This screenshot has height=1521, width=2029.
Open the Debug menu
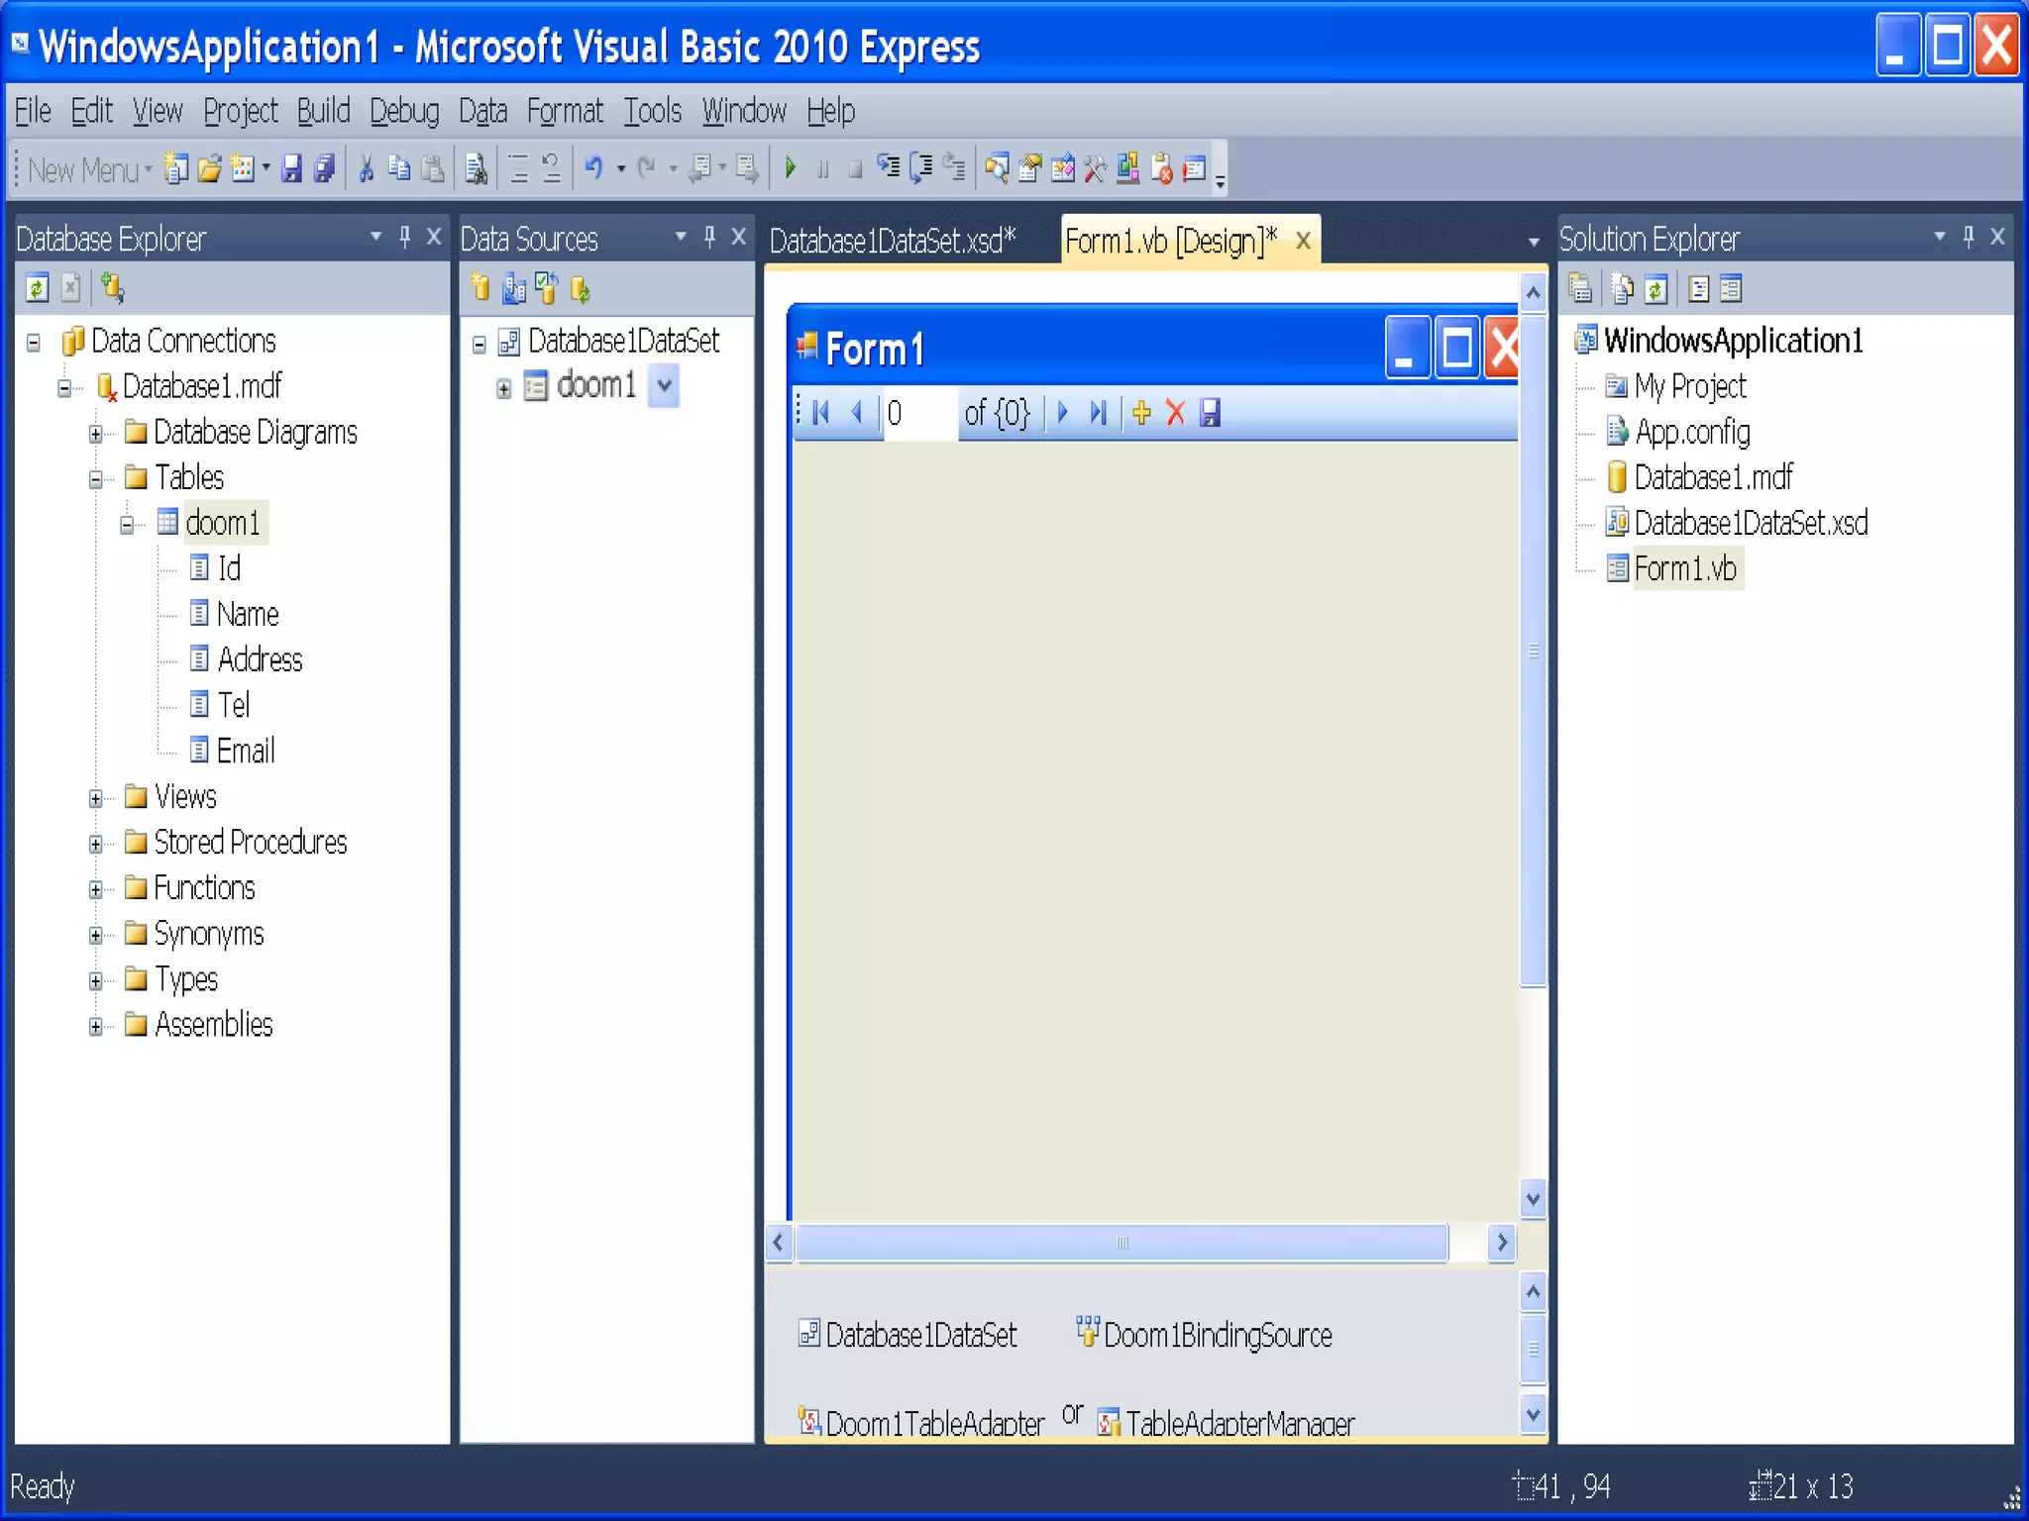pos(403,111)
